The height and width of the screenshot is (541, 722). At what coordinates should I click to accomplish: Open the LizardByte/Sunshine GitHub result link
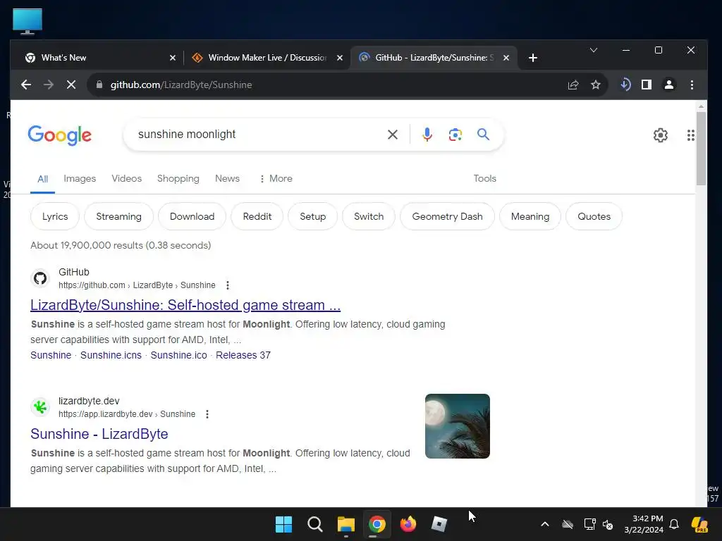coord(185,305)
